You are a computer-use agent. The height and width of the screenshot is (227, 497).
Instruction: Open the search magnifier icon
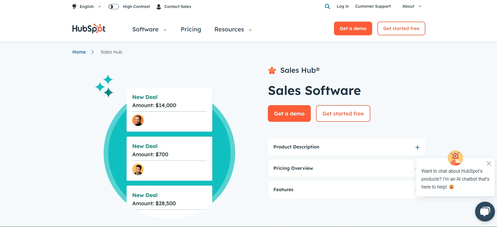coord(327,6)
